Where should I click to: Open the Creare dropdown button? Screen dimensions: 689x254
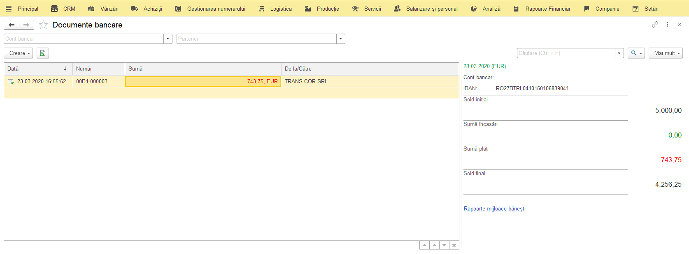click(19, 53)
